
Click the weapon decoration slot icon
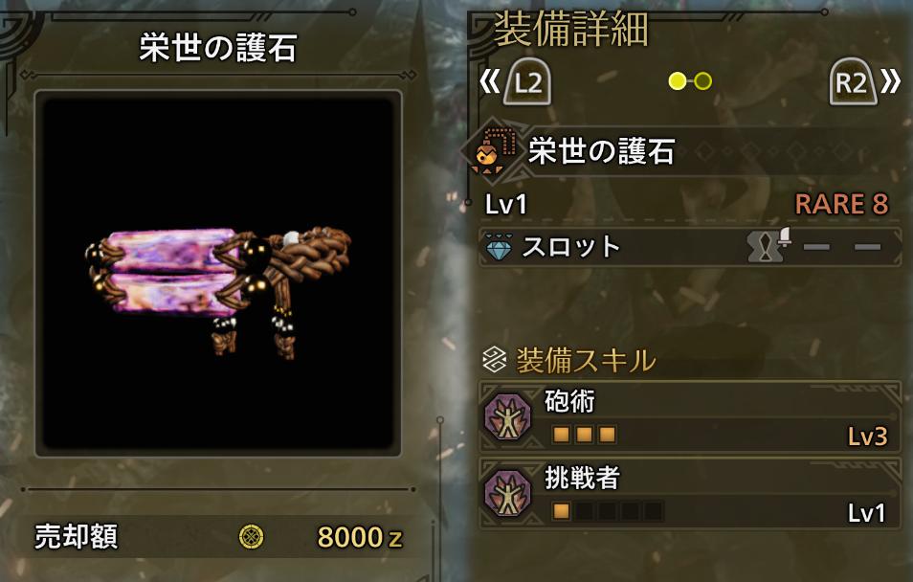[x=769, y=245]
